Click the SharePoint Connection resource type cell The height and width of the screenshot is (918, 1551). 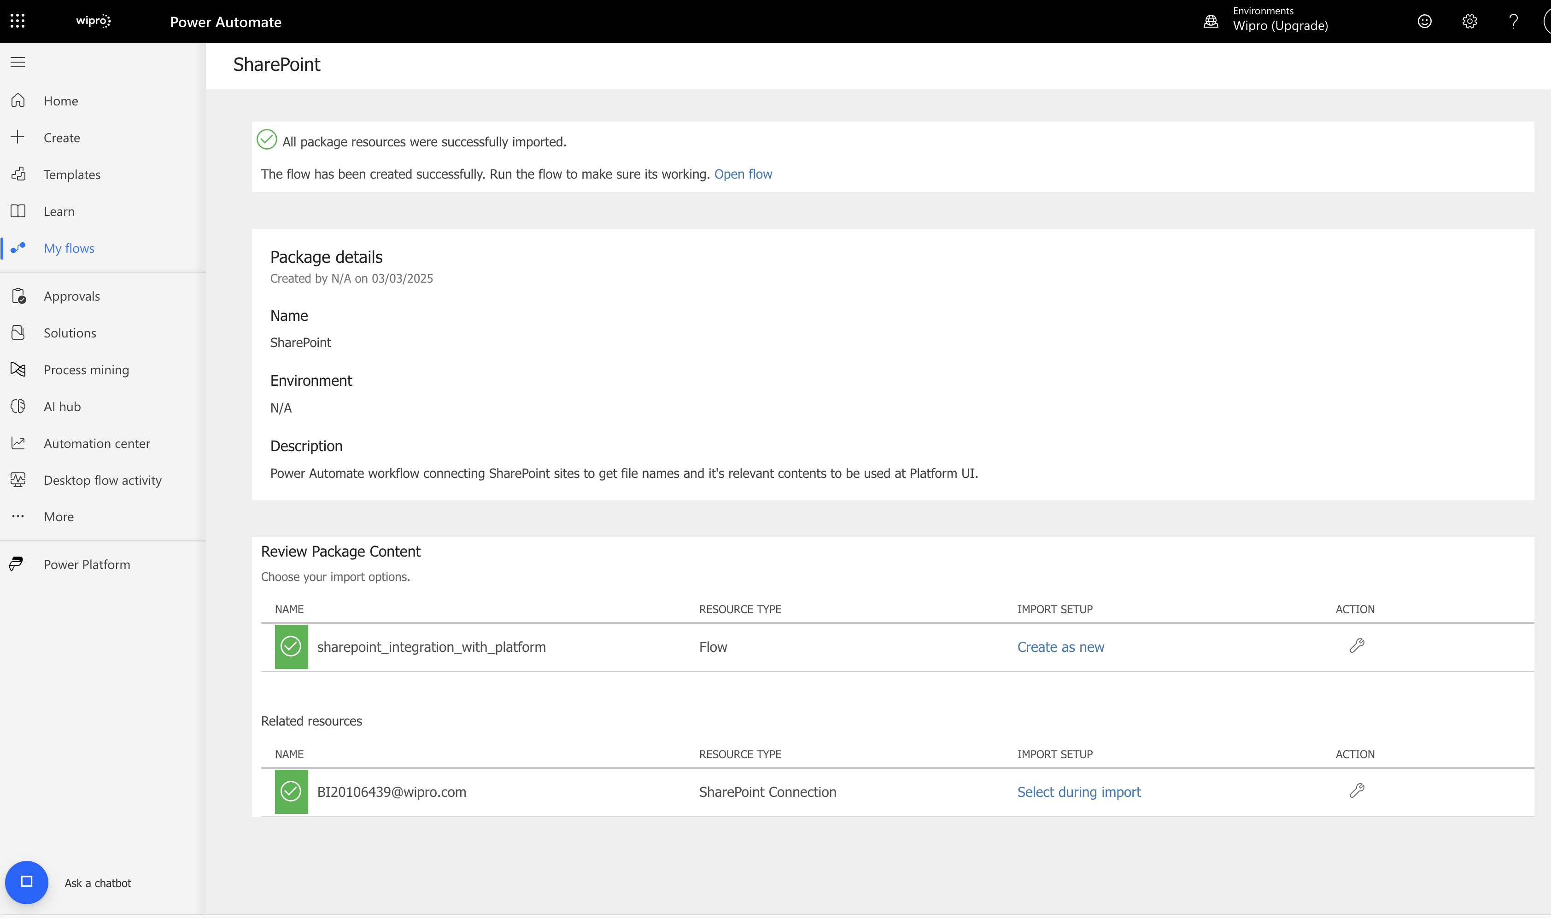point(767,792)
